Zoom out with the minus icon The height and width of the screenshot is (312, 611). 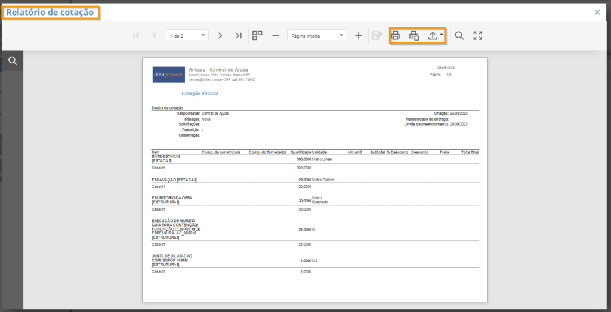(x=276, y=35)
